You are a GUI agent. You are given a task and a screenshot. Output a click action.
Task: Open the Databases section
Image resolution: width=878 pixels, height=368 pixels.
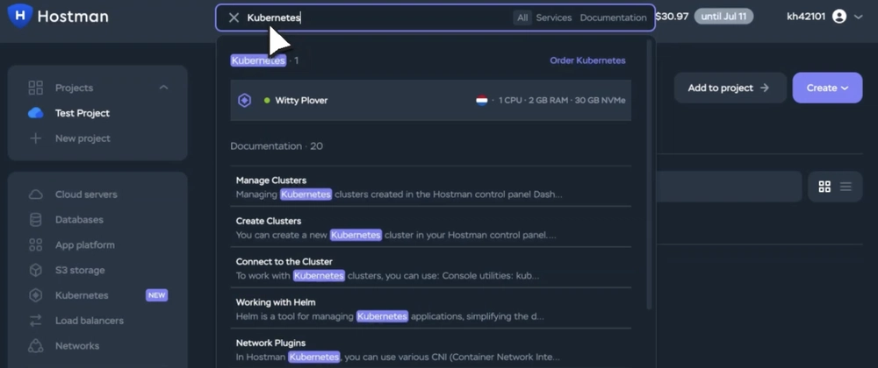79,219
